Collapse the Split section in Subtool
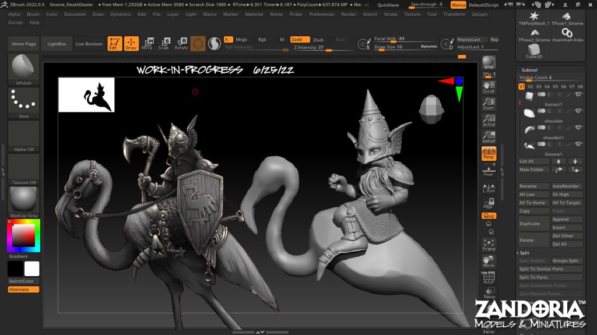Screen dimensions: 597x335 click(525, 253)
